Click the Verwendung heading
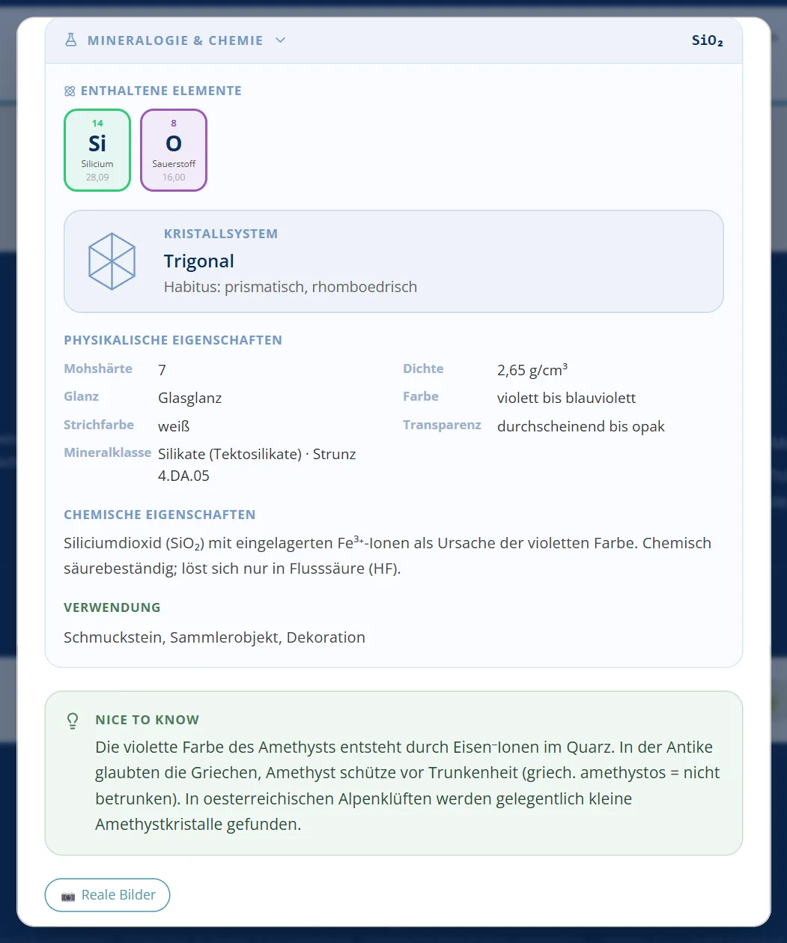This screenshot has height=943, width=787. click(x=112, y=607)
